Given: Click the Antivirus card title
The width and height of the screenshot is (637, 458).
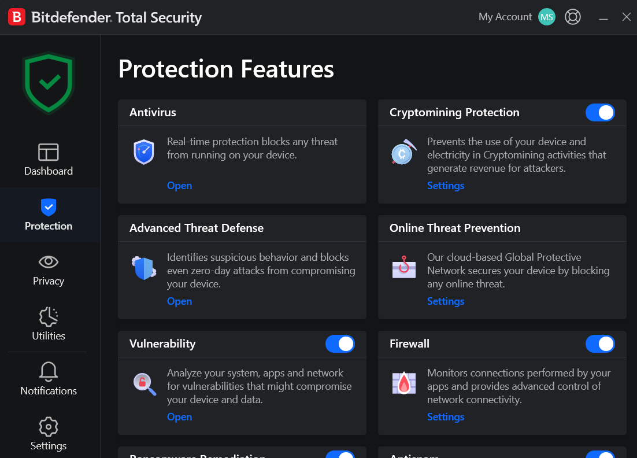Looking at the screenshot, I should pos(153,113).
